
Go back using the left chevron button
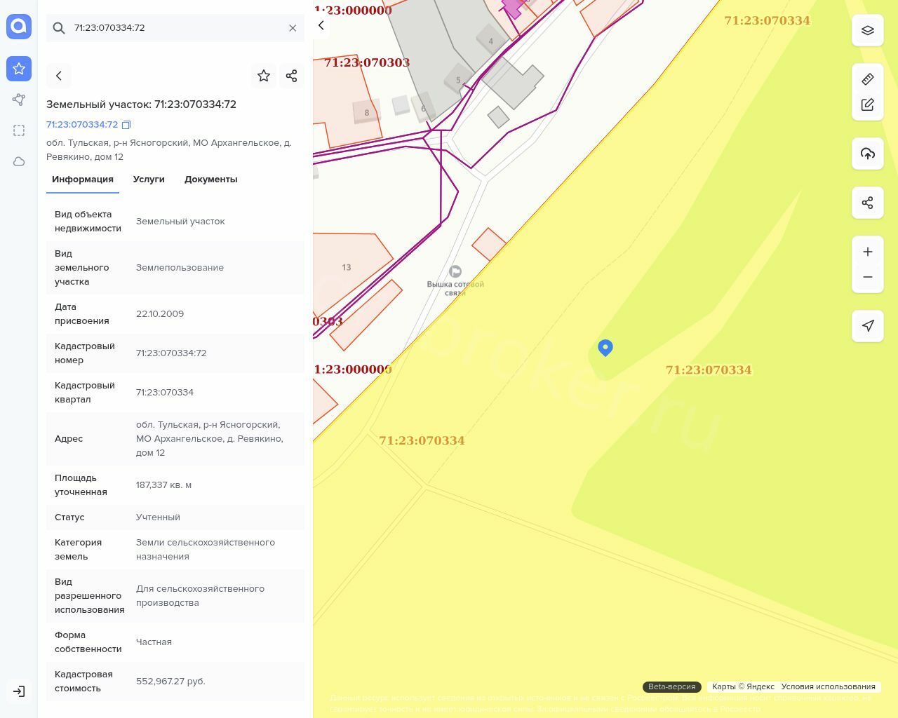coord(59,76)
